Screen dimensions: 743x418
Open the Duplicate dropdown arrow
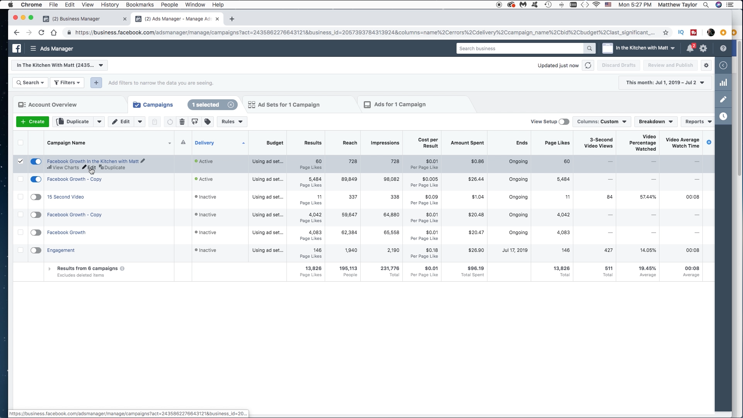99,122
